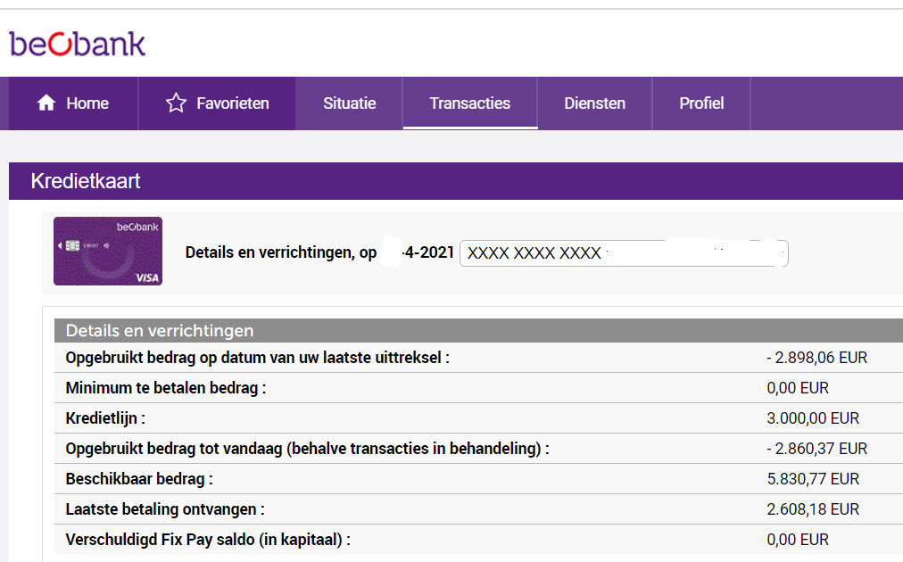This screenshot has width=903, height=562.
Task: Open the card number selection dropdown
Action: click(623, 253)
